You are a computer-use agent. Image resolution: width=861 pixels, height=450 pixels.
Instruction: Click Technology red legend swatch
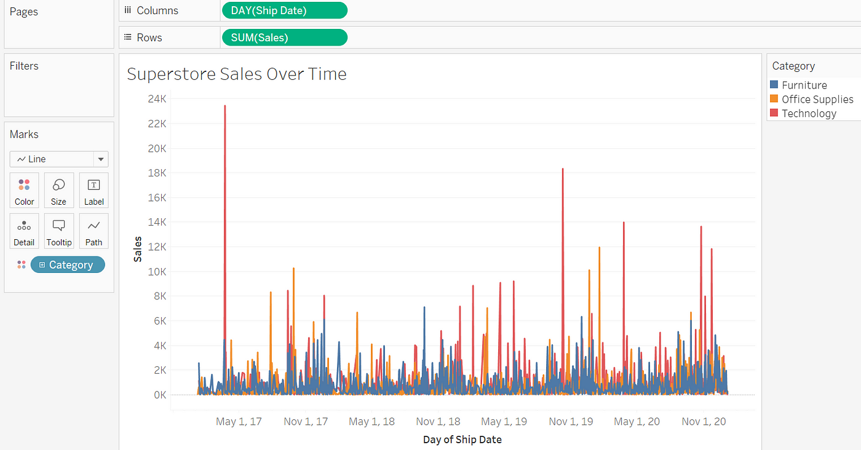pos(774,113)
